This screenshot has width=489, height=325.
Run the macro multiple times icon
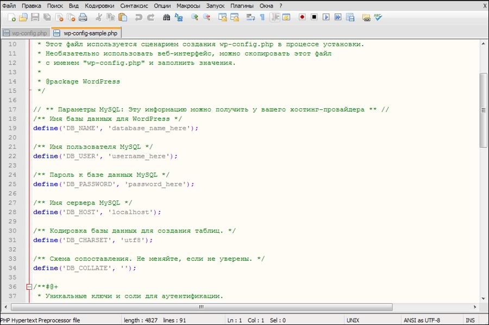click(x=338, y=17)
